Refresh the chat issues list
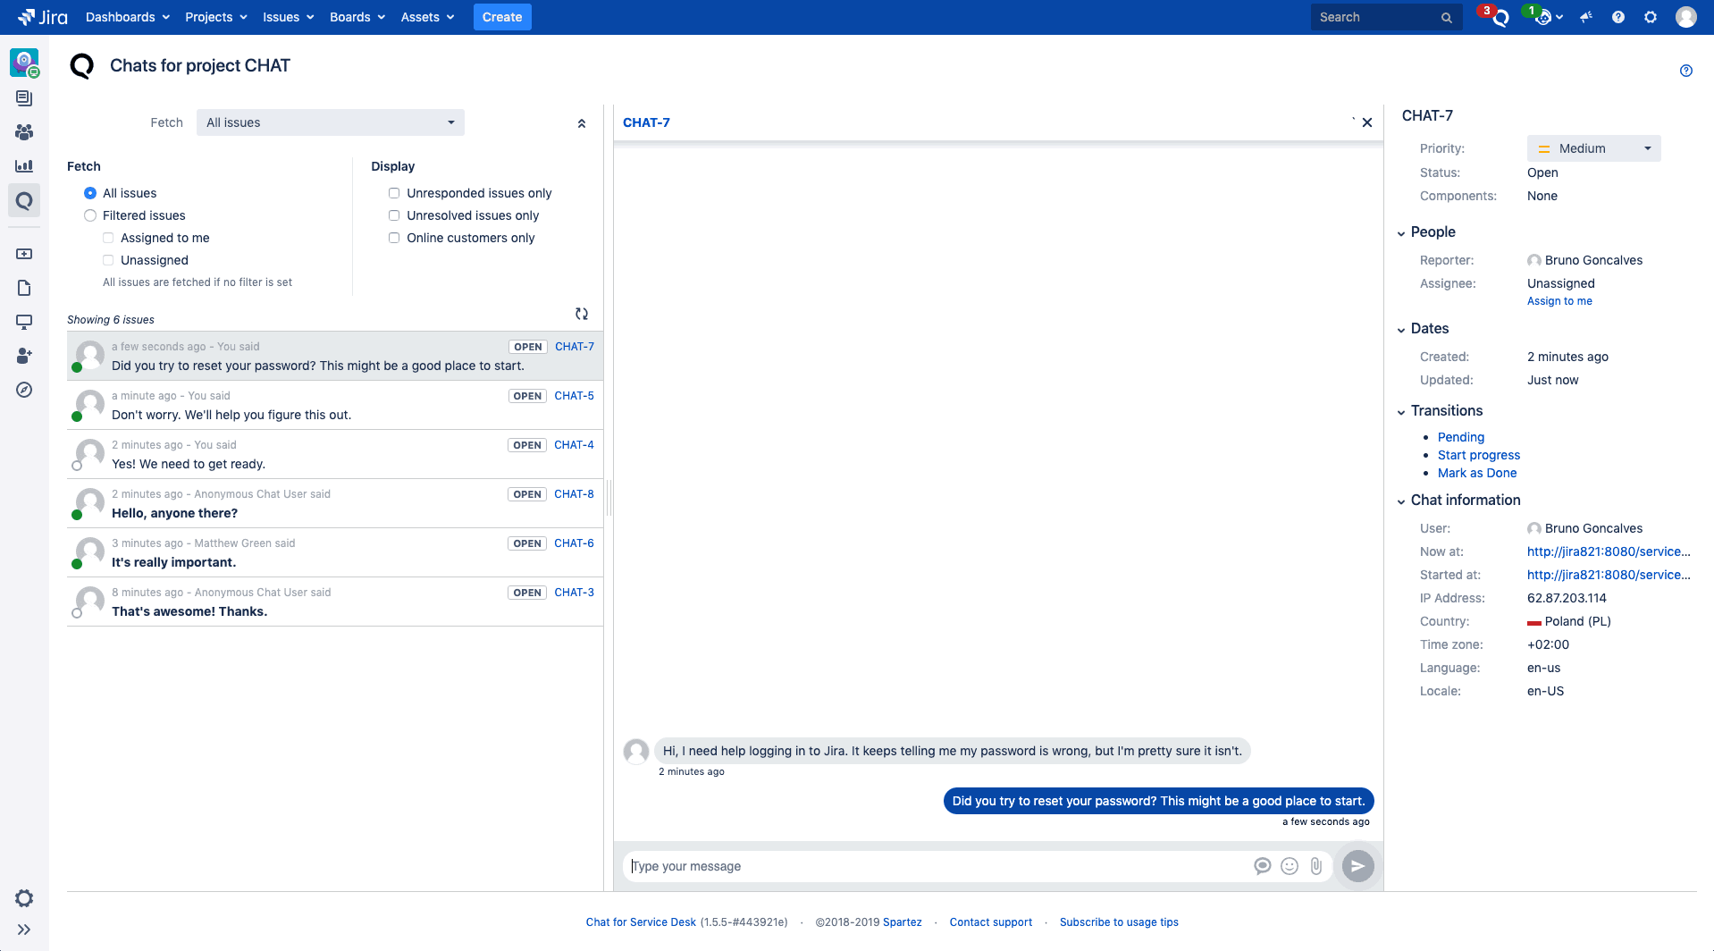This screenshot has height=951, width=1714. click(x=582, y=314)
